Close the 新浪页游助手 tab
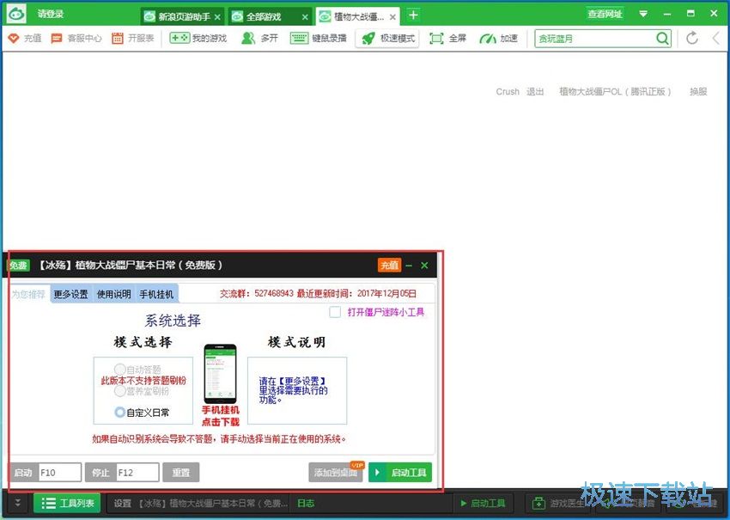This screenshot has width=730, height=520. pos(217,17)
